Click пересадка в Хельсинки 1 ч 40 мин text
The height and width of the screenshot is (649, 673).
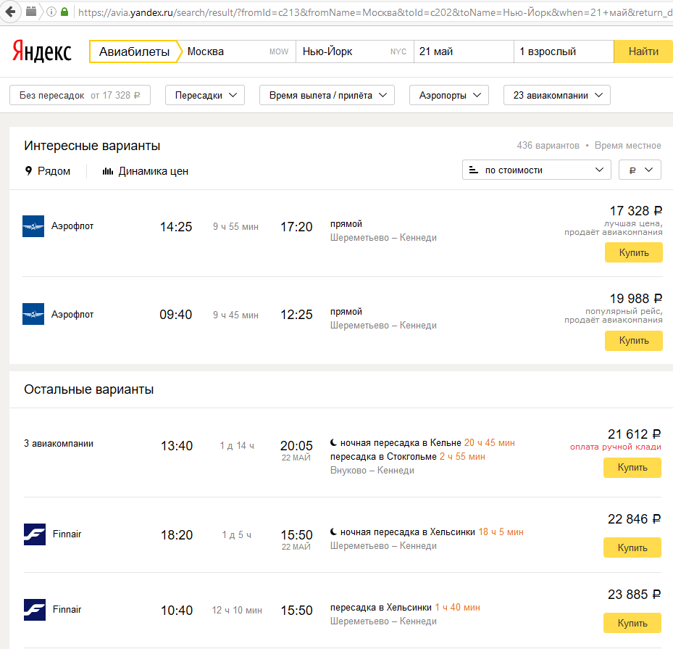[x=405, y=608]
